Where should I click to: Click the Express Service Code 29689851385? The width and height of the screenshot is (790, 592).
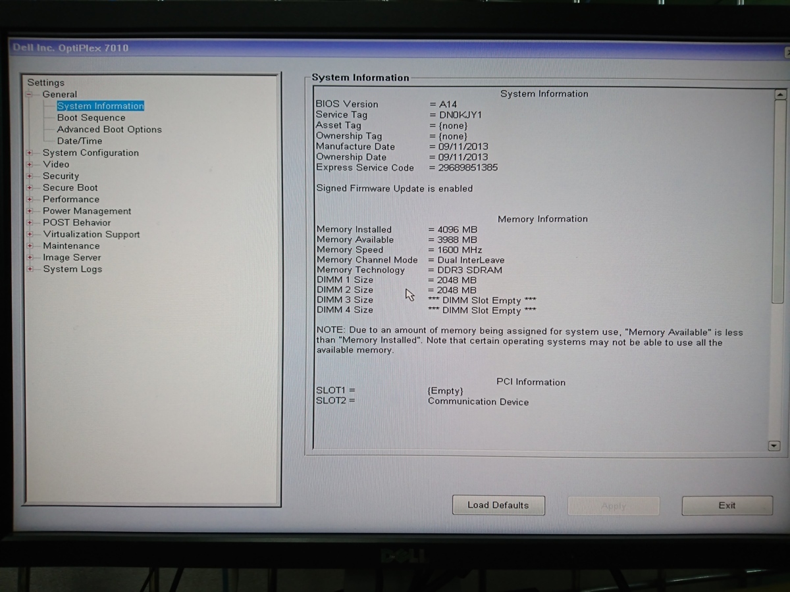(467, 168)
